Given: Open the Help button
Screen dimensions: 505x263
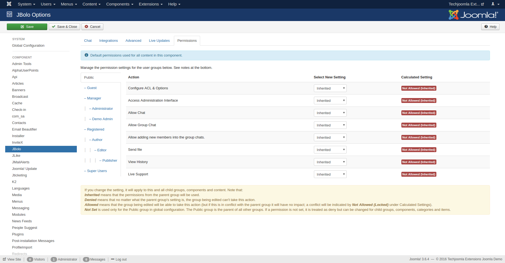Looking at the screenshot, I should pos(490,27).
